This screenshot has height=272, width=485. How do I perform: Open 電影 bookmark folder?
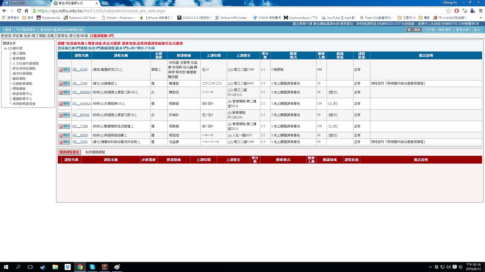424,18
